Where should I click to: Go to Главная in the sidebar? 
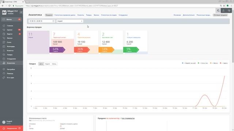[10, 26]
